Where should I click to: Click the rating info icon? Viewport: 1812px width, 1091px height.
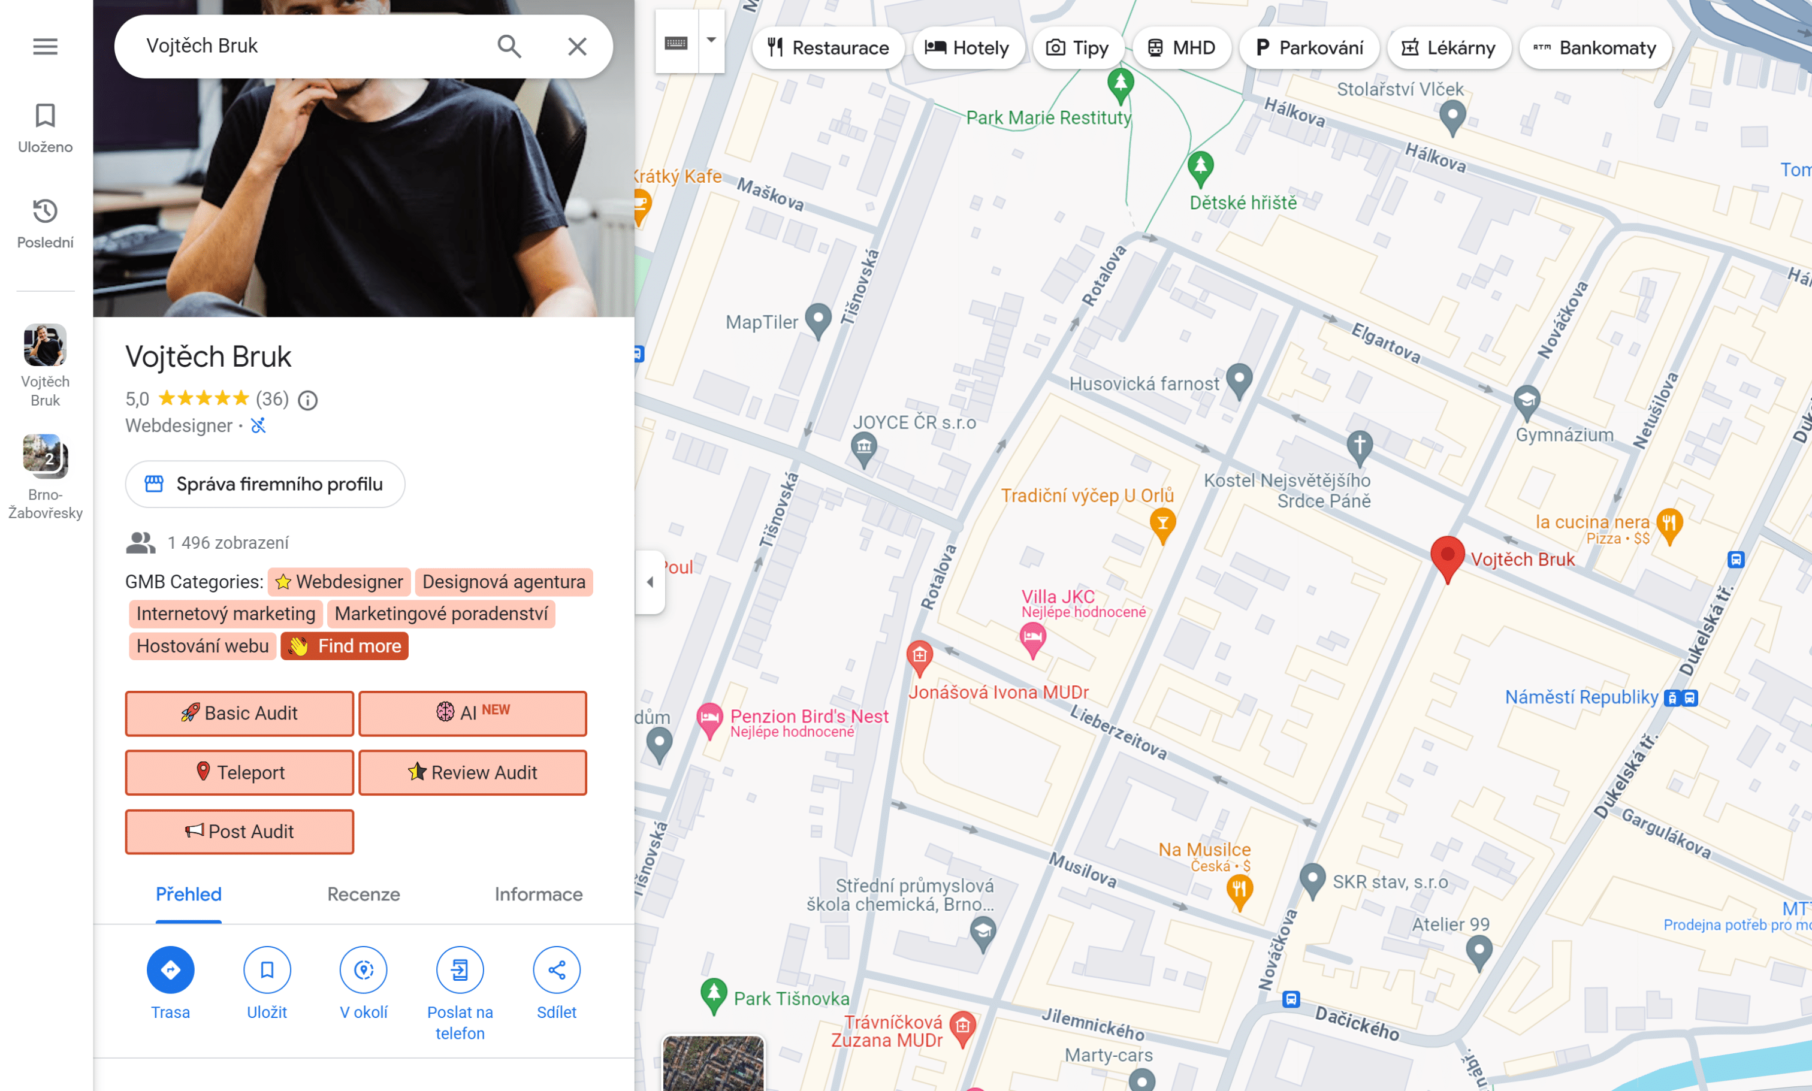308,400
